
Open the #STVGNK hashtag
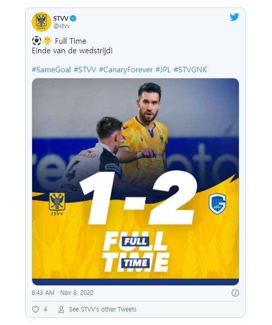point(190,70)
